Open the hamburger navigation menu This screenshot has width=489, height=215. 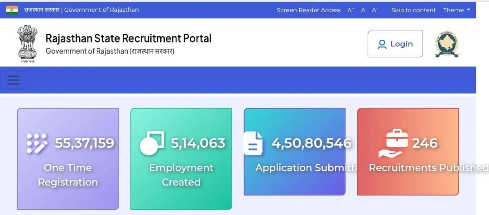[14, 80]
